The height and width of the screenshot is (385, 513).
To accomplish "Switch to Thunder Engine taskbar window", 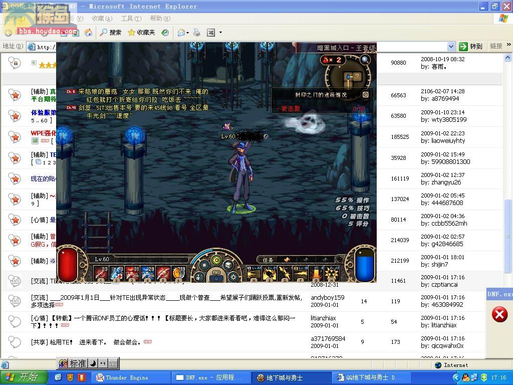I will [131, 378].
